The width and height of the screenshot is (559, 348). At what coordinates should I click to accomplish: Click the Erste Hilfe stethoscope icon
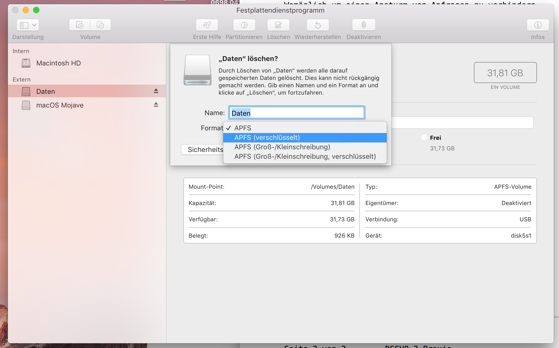tap(207, 25)
